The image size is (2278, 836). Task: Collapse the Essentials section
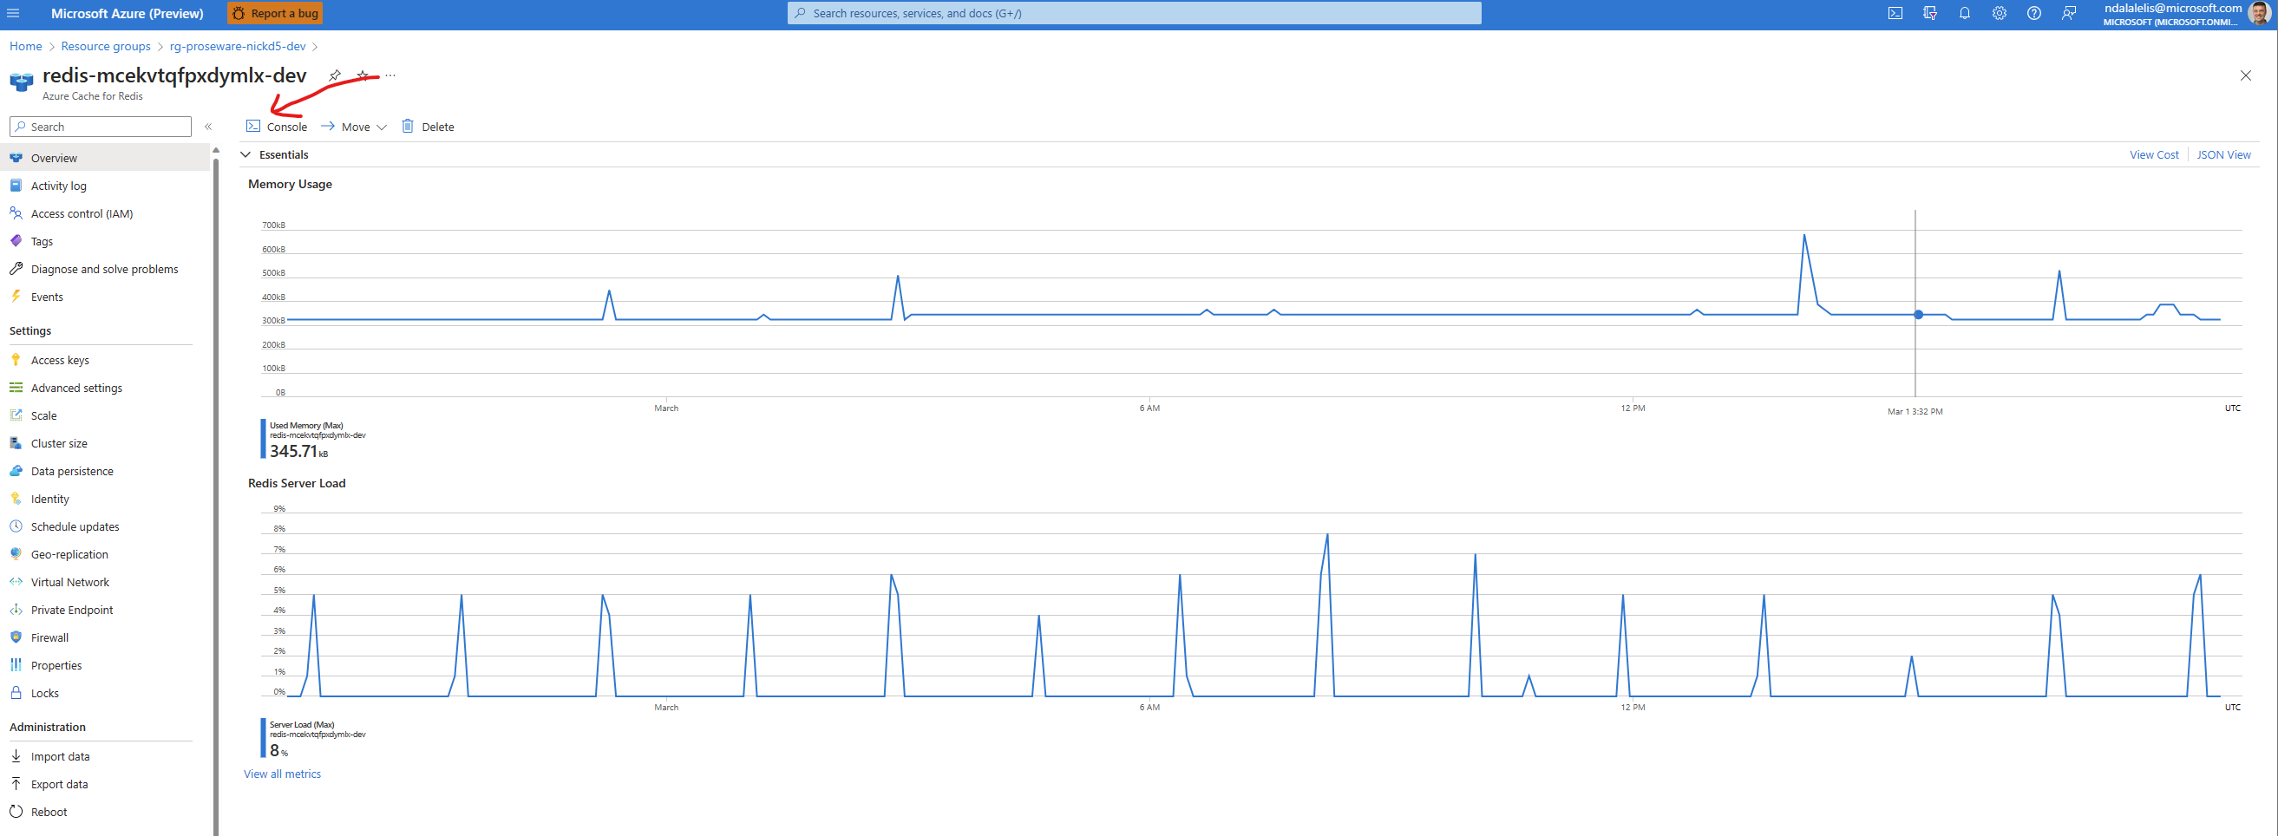245,154
